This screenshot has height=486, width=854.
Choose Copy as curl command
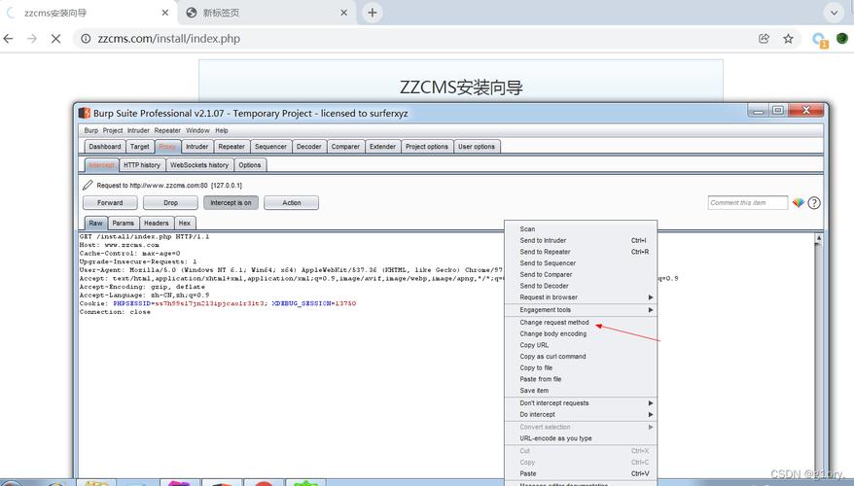[581, 357]
